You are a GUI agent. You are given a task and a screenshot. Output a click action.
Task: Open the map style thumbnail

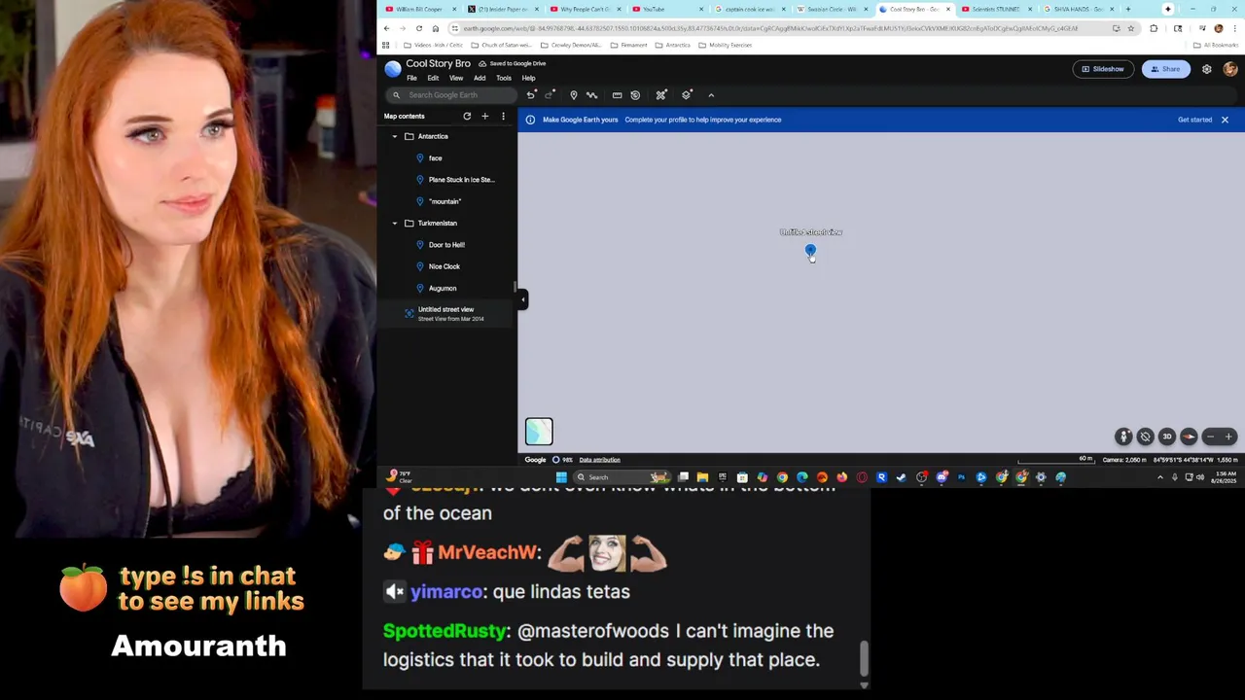(539, 432)
